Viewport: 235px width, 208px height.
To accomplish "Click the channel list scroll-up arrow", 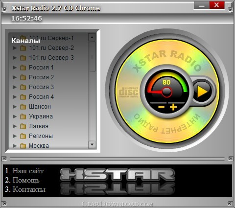I will coord(92,38).
